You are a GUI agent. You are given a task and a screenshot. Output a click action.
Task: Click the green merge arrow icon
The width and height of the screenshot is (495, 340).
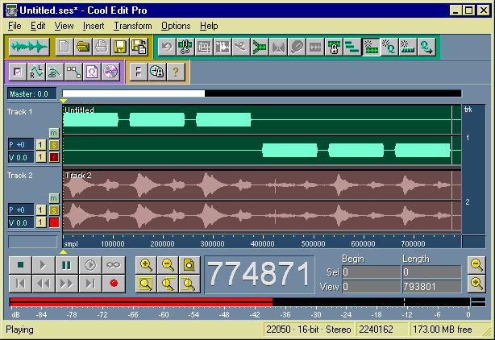pyautogui.click(x=260, y=47)
